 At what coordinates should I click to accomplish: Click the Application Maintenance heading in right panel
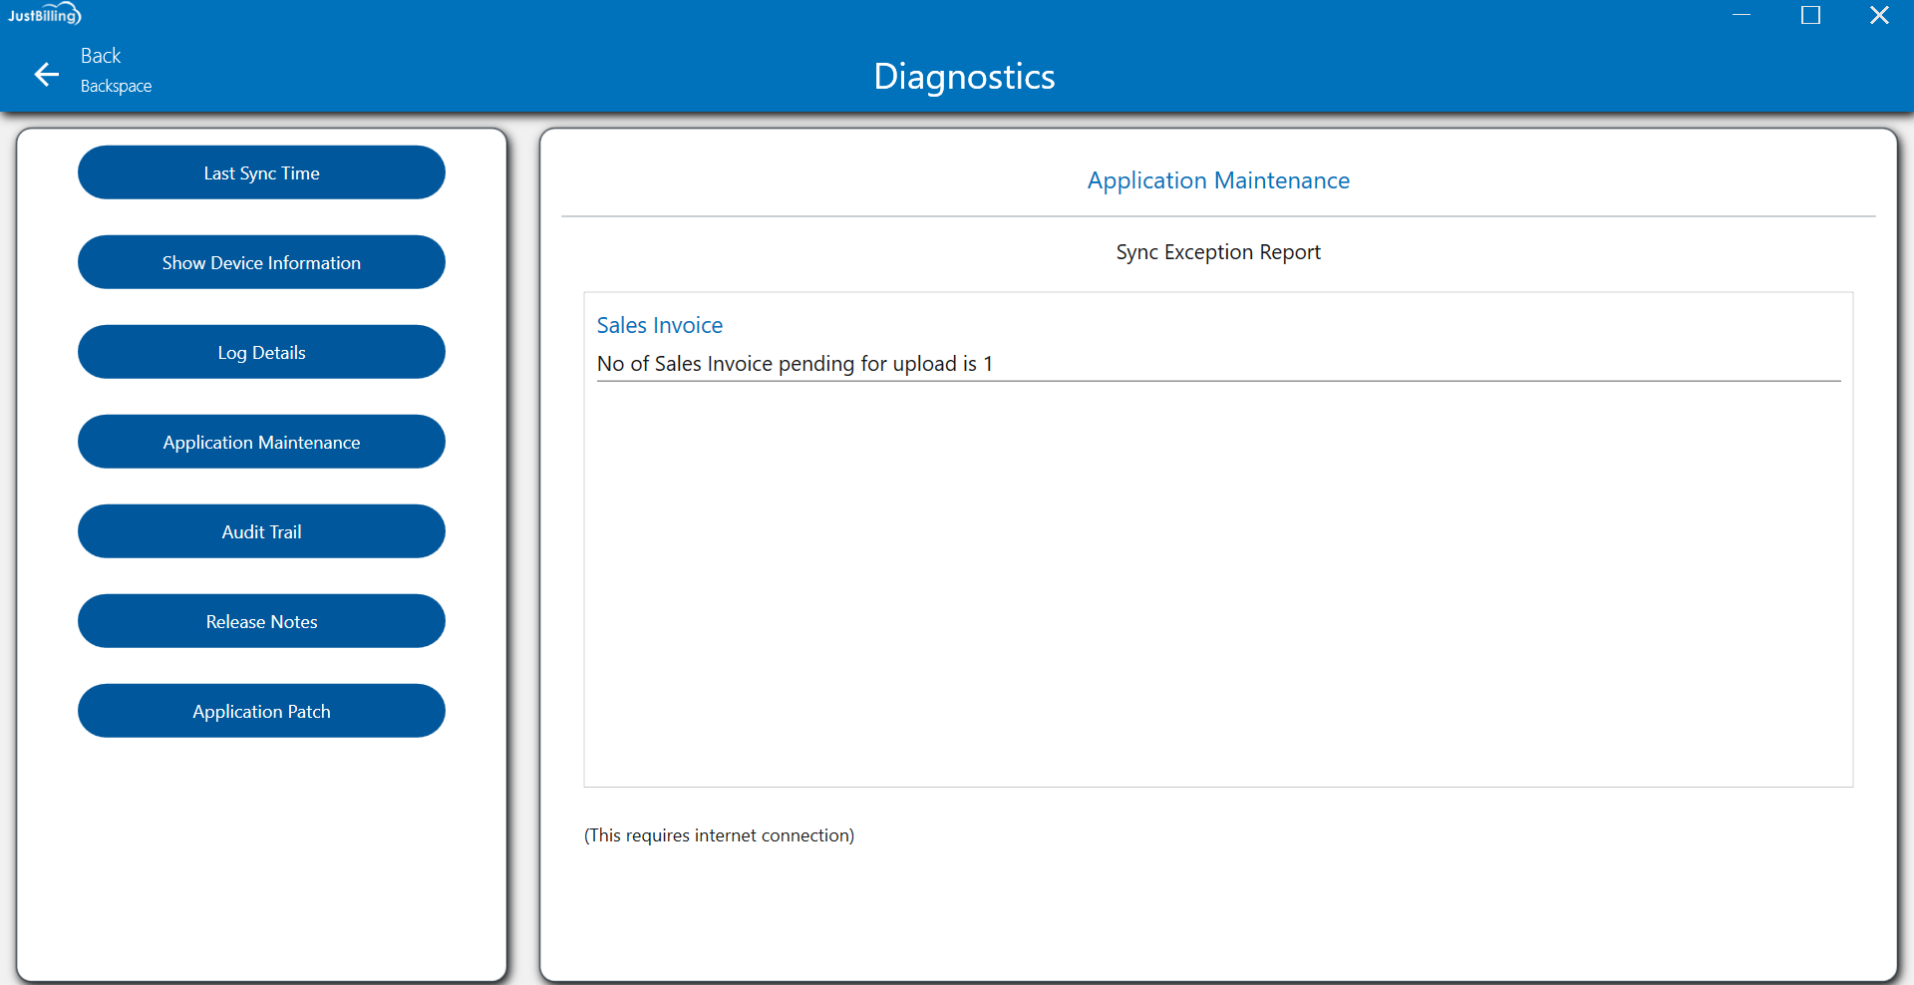[x=1217, y=180]
